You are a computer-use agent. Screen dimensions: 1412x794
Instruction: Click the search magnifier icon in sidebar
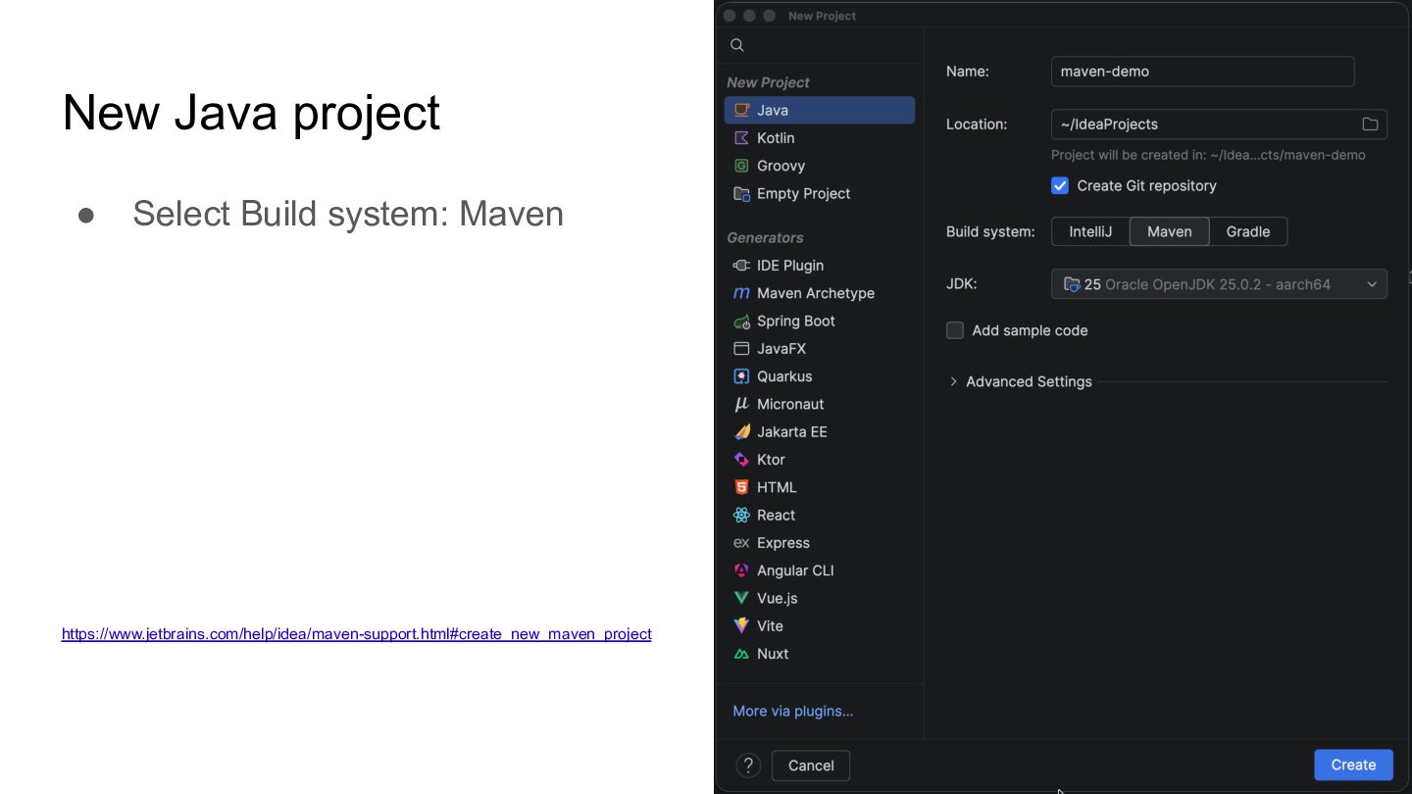coord(737,45)
